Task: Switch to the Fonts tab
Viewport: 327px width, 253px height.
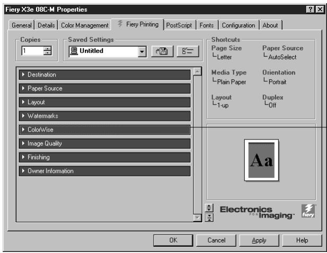Action: 207,25
